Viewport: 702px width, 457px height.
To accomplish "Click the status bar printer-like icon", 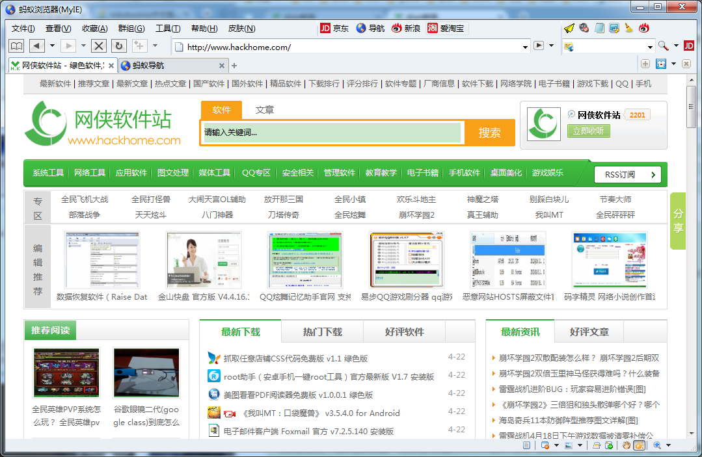I will click(597, 445).
